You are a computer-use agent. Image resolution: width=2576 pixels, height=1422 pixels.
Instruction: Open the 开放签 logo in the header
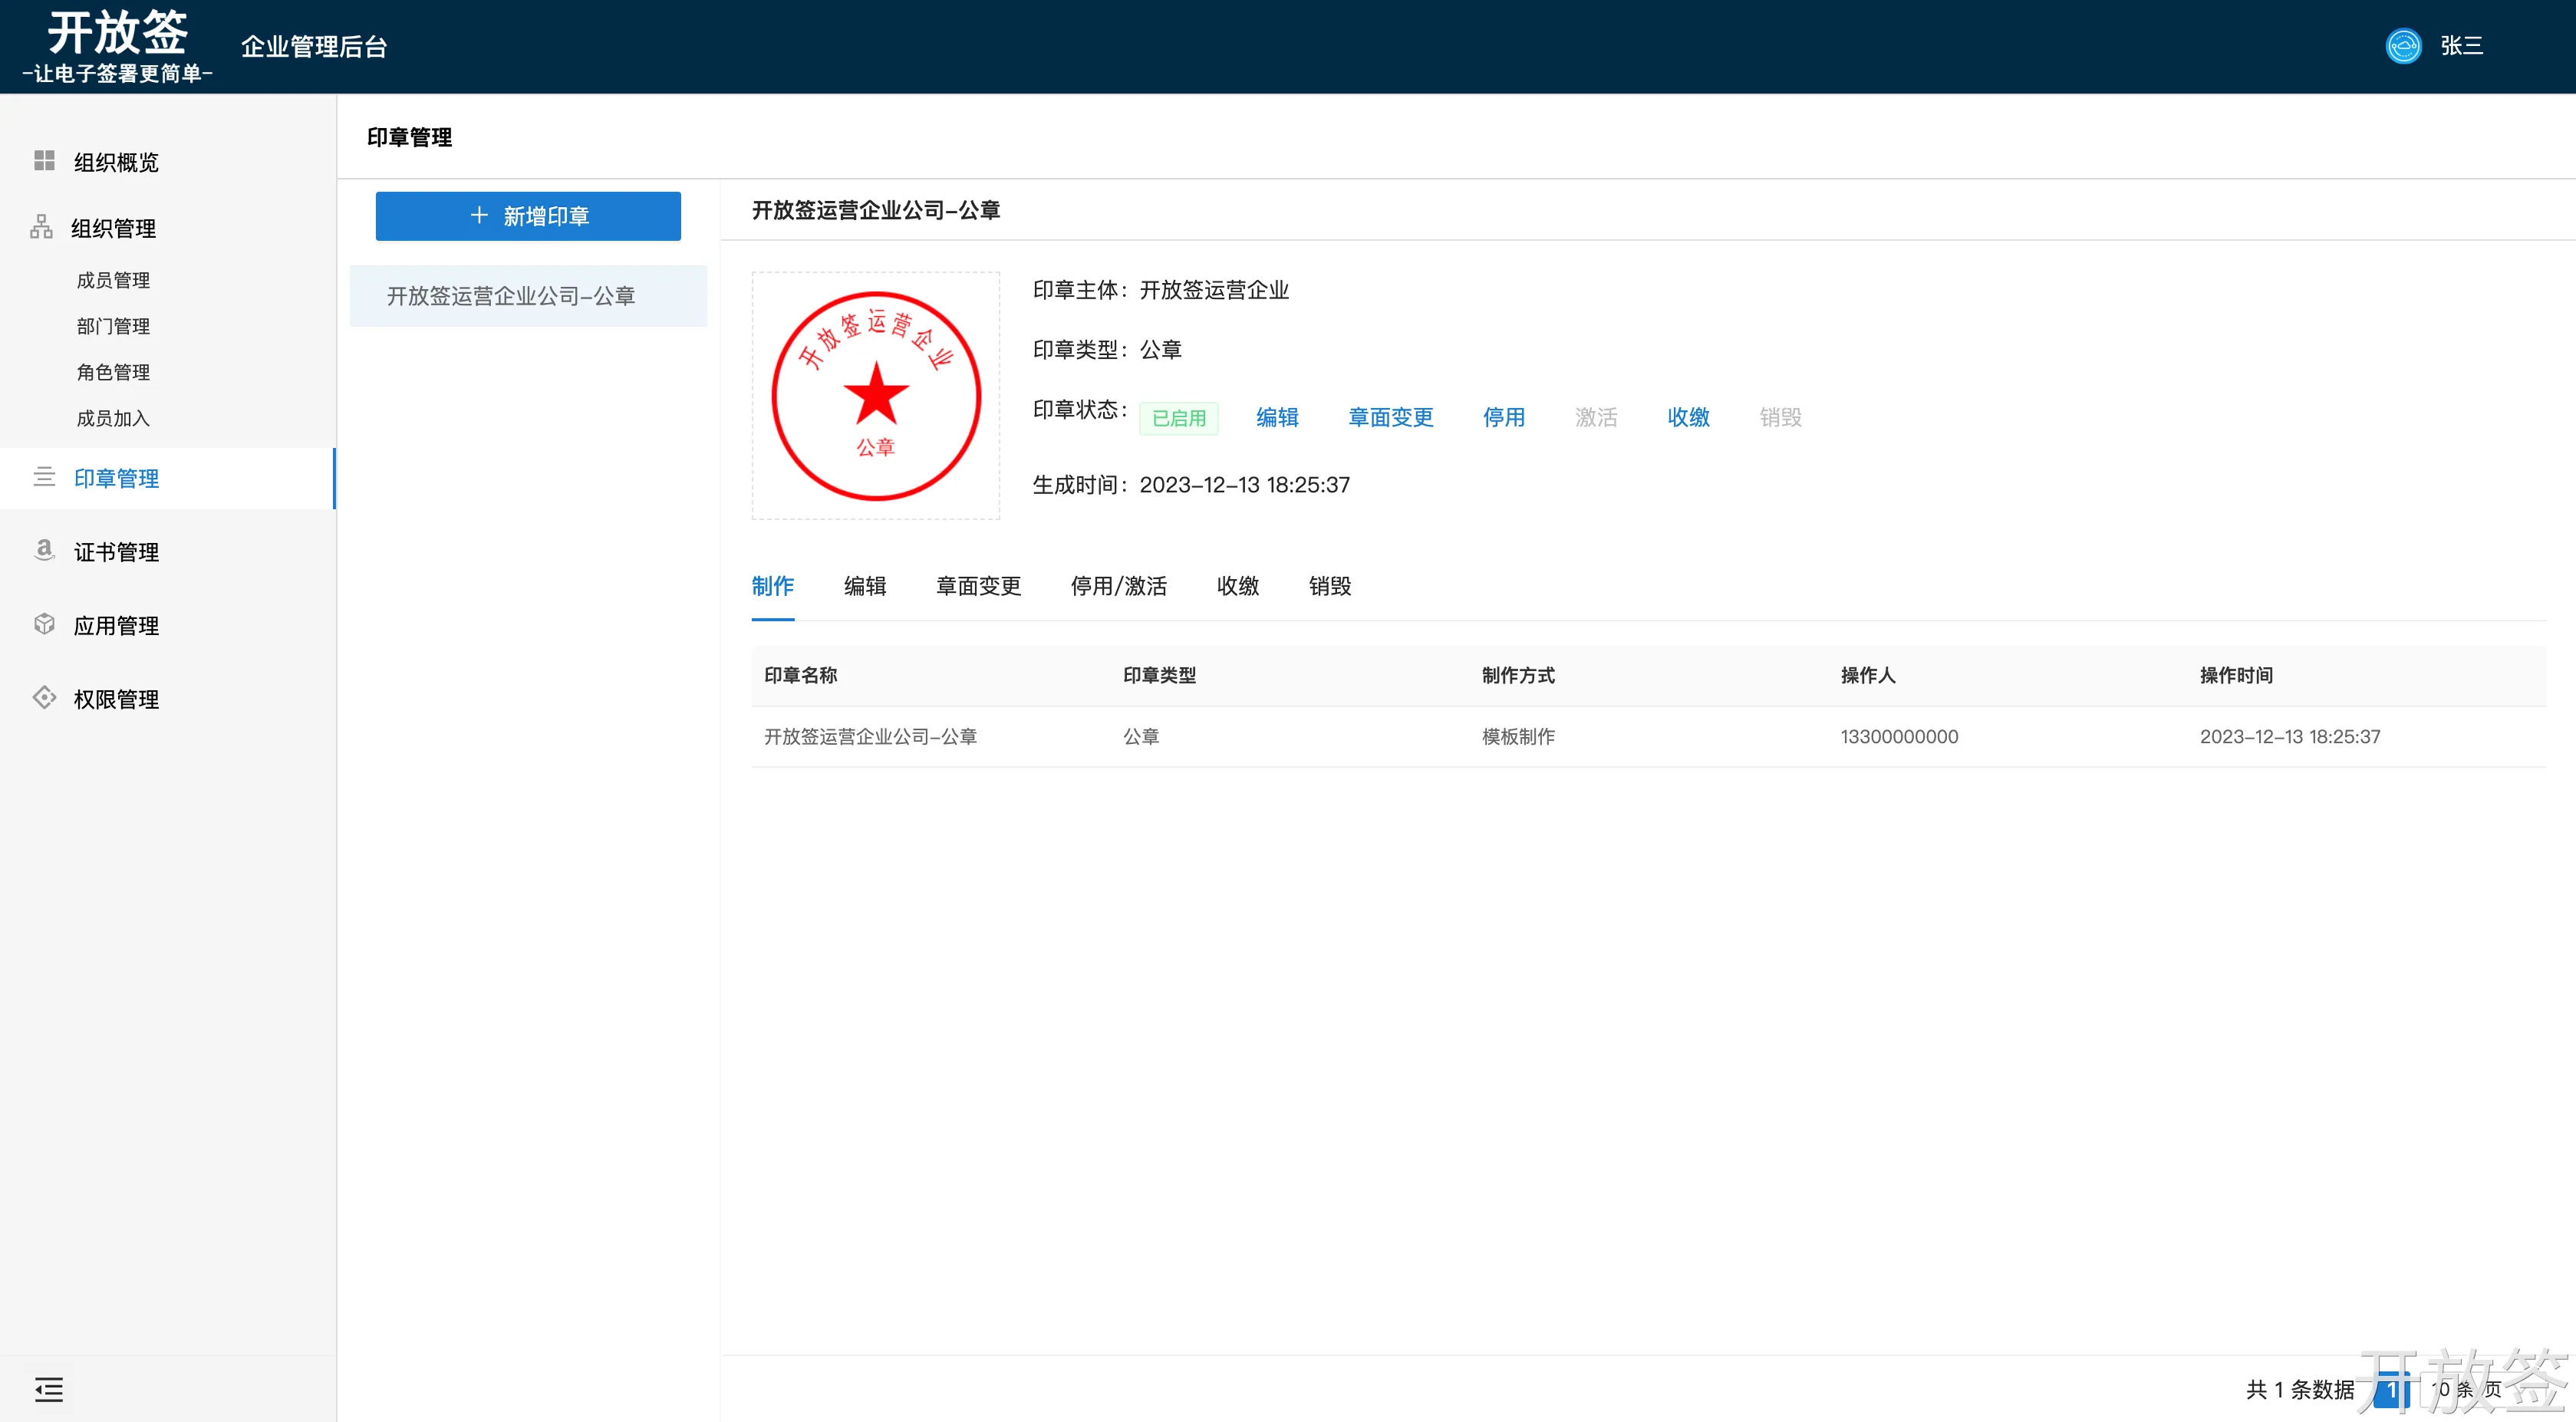click(x=117, y=46)
